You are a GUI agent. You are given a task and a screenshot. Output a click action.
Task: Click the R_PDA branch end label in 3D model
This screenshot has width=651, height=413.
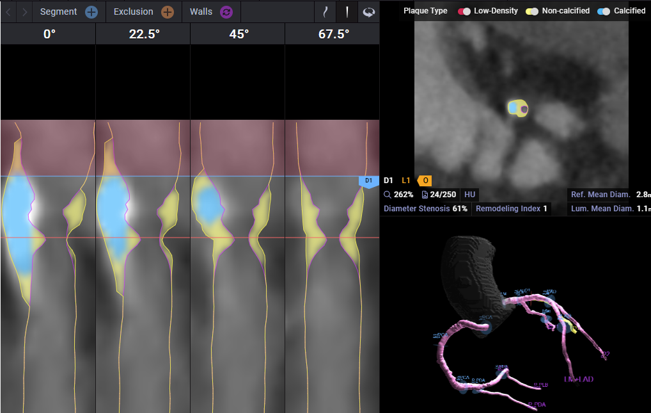pos(537,404)
